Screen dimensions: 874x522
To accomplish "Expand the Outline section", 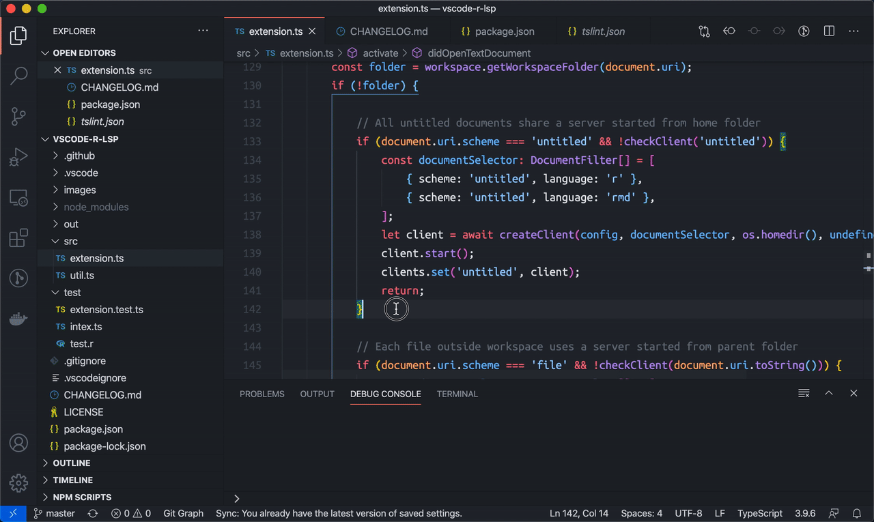I will click(131, 463).
